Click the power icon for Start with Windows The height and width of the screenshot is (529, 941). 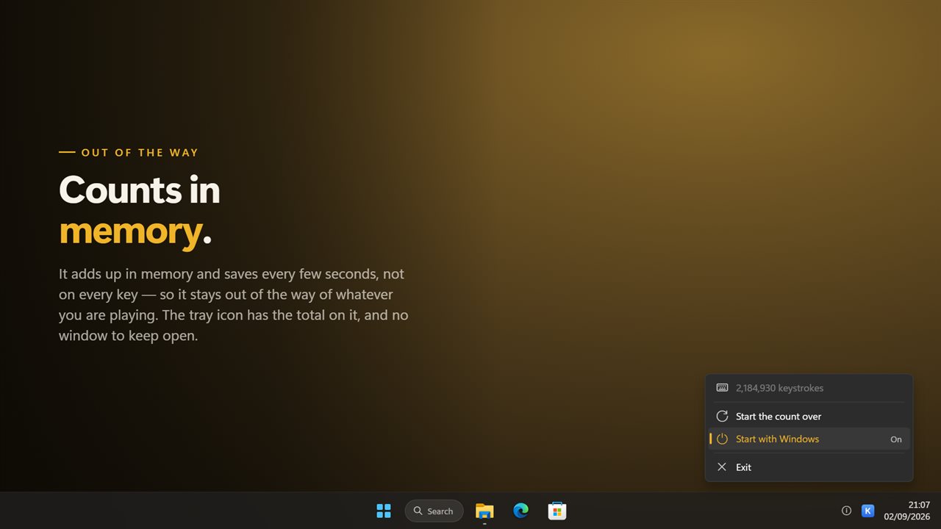722,439
